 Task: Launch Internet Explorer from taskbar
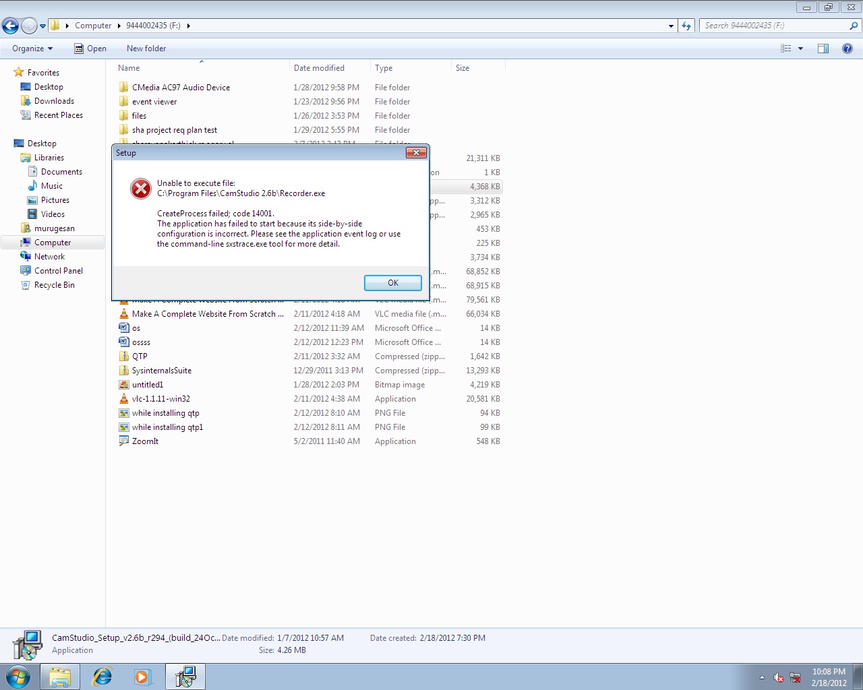102,677
